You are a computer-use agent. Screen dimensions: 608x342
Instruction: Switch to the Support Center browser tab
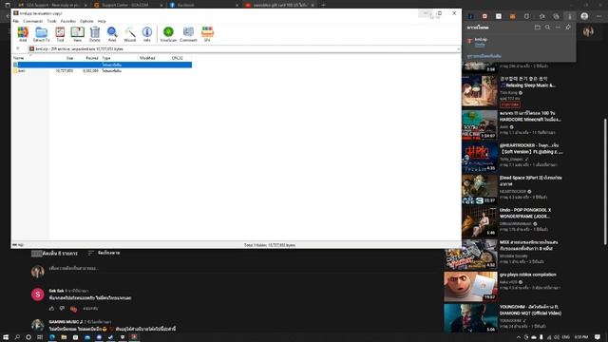click(x=128, y=5)
